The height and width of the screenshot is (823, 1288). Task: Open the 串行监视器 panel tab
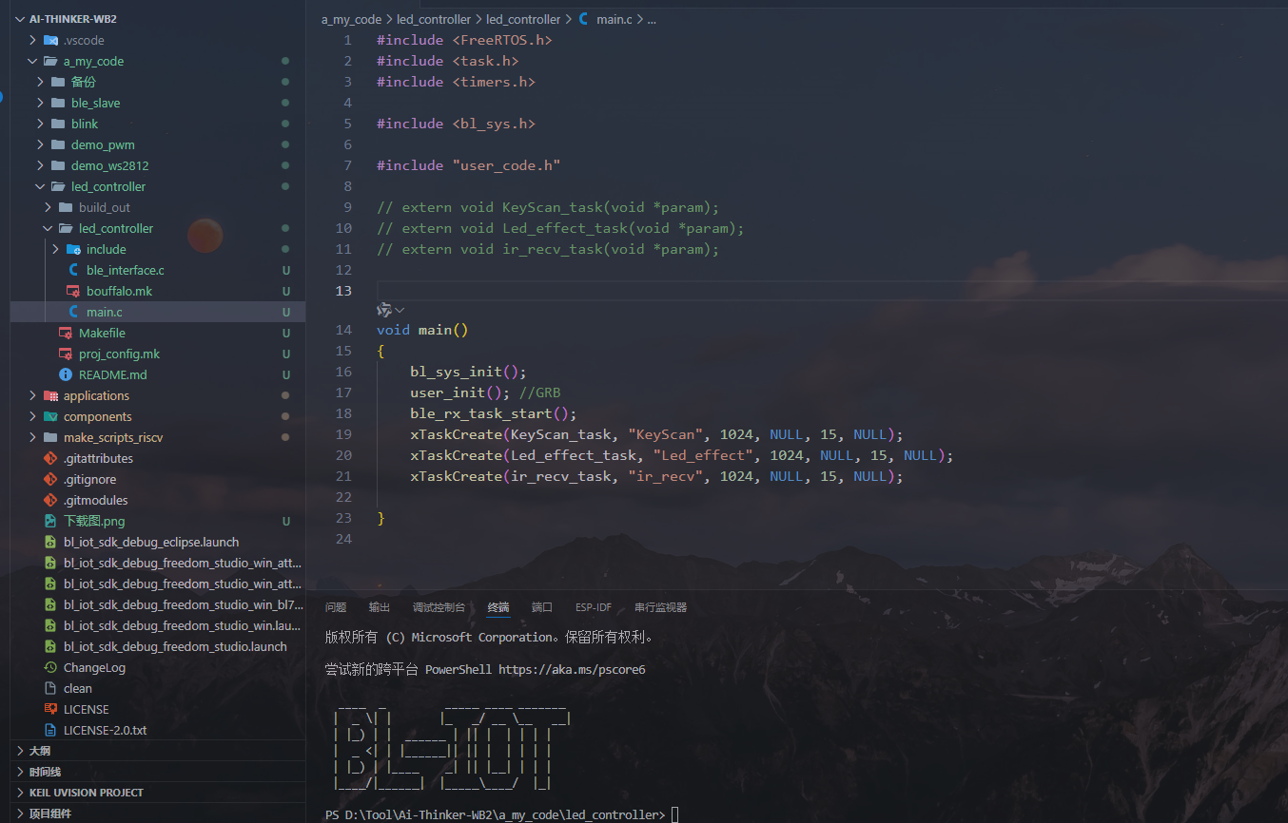(x=660, y=607)
